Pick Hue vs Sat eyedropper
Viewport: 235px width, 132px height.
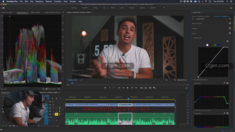(x=224, y=83)
